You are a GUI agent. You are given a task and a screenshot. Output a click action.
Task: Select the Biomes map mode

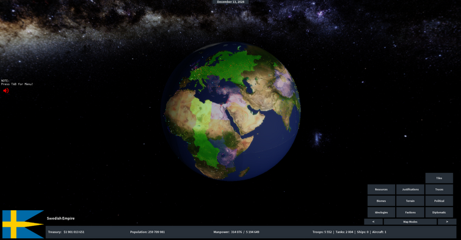381,201
